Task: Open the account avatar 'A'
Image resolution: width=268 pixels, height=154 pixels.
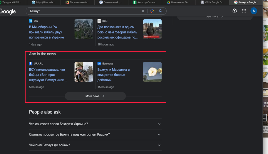Action: point(253,11)
